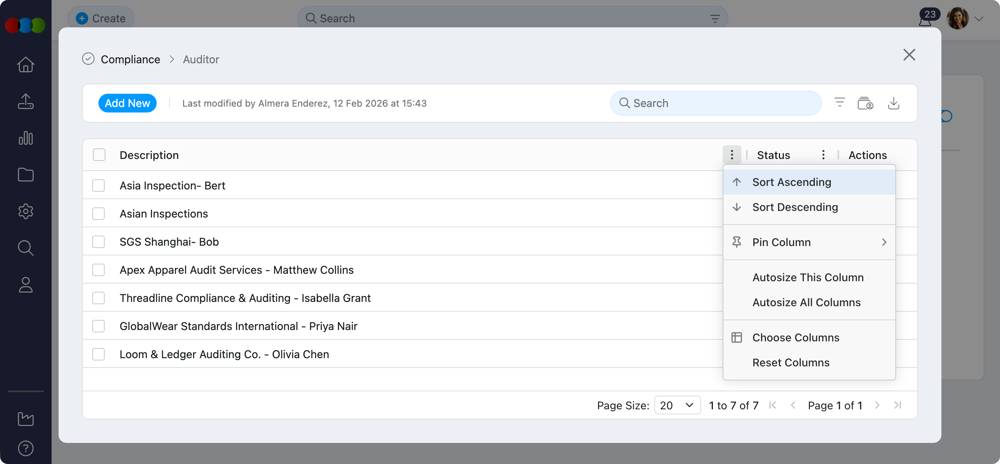The width and height of the screenshot is (1000, 464).
Task: Apply filters using the filter icon
Action: point(839,103)
